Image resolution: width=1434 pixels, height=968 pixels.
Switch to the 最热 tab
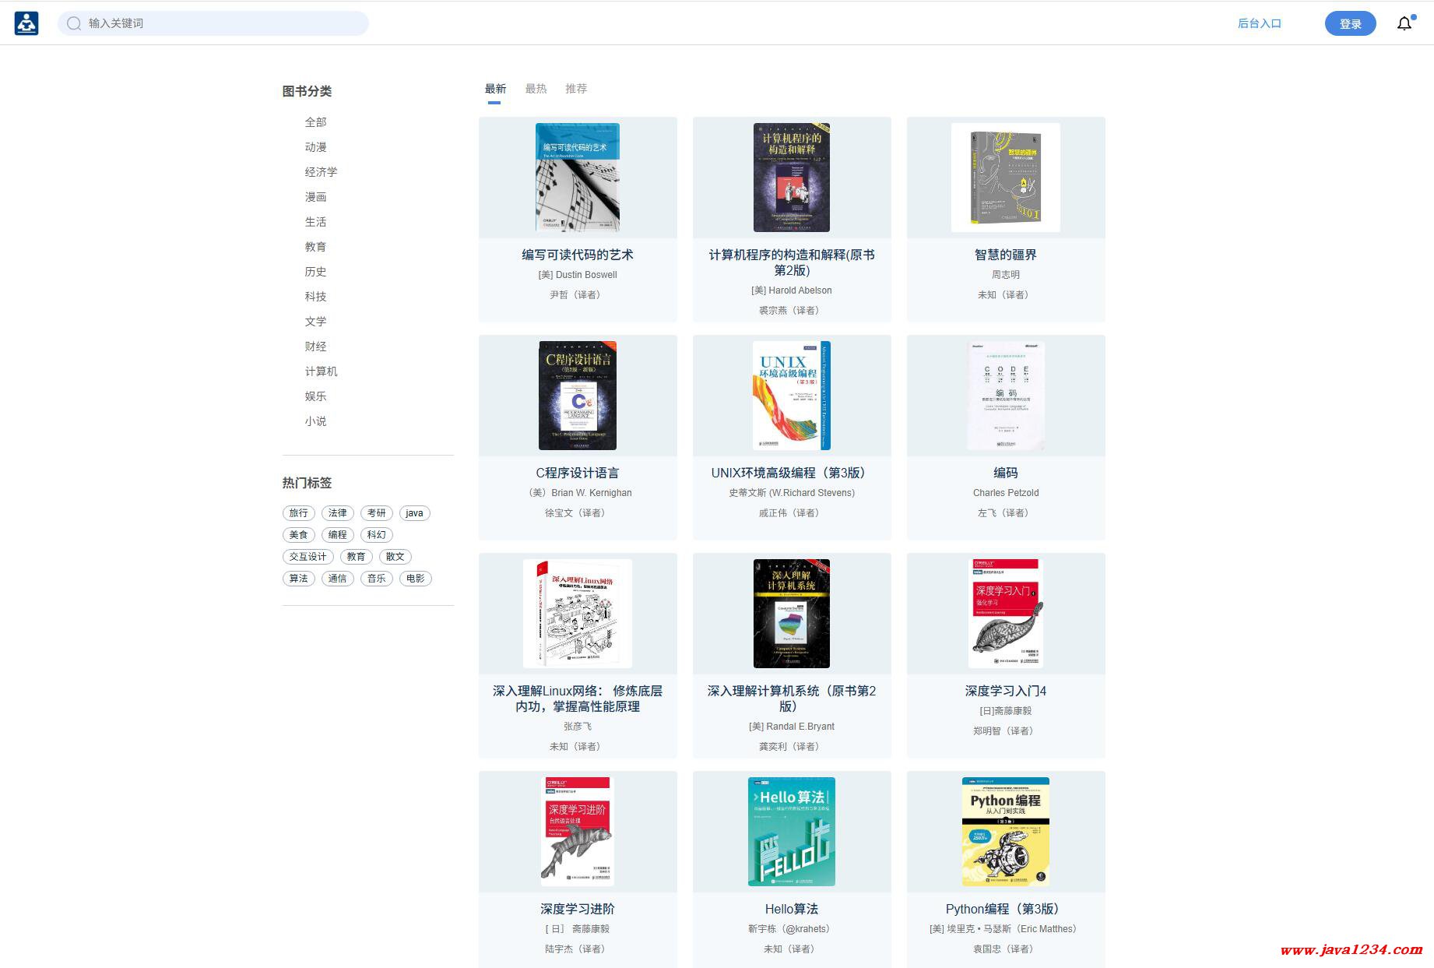536,89
